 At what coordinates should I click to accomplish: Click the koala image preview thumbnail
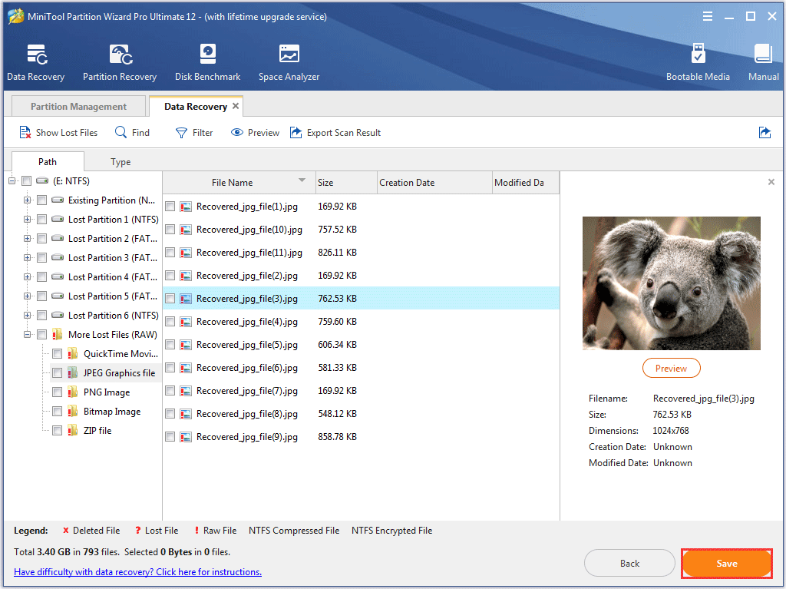click(x=671, y=283)
